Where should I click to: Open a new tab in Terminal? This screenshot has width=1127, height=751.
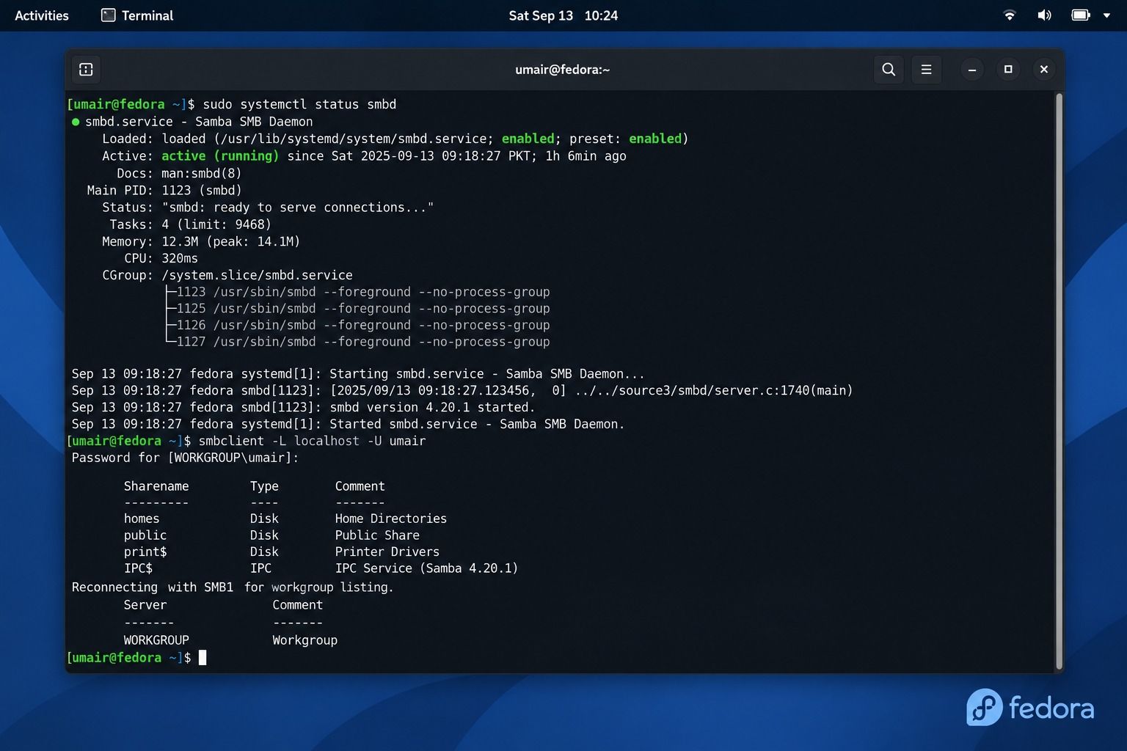coord(86,70)
